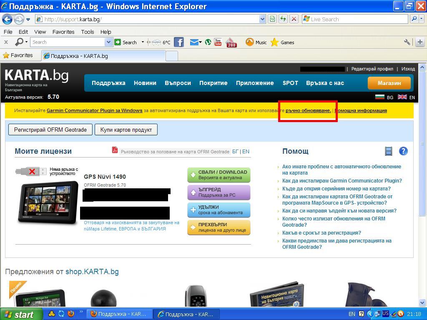Switch to Firefox Поддръжка taskbar window
The image size is (427, 320).
(119, 314)
